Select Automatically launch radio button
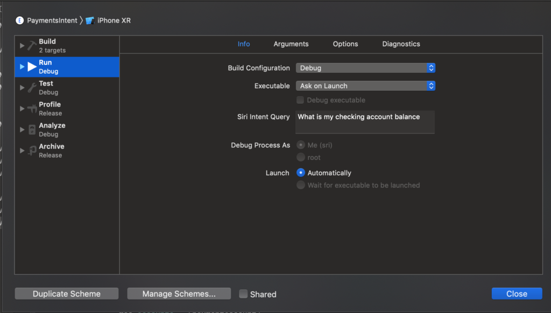Screen dimensions: 551x313 (301, 173)
